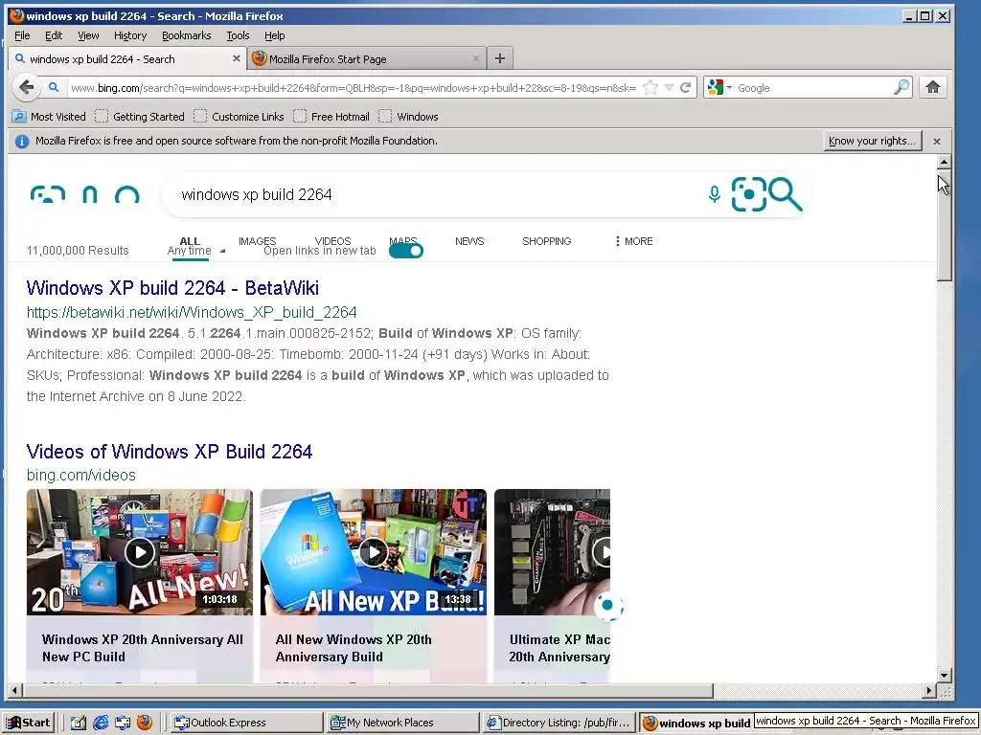
Task: Click the address bar URL field
Action: pos(354,87)
